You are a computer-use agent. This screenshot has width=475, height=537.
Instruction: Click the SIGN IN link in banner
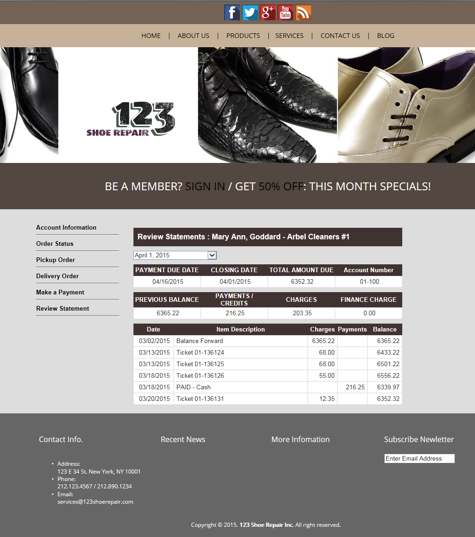(205, 186)
